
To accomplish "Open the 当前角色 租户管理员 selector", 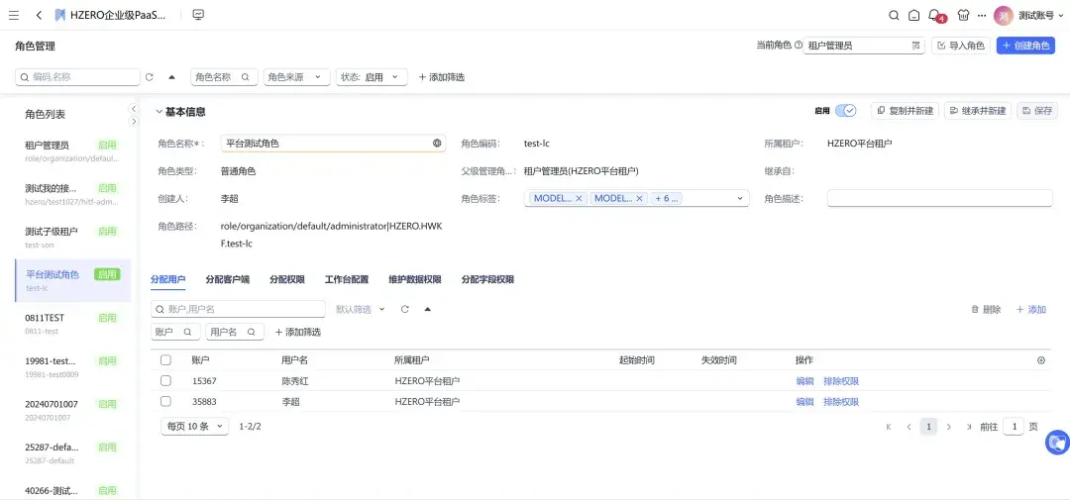I will pos(864,46).
